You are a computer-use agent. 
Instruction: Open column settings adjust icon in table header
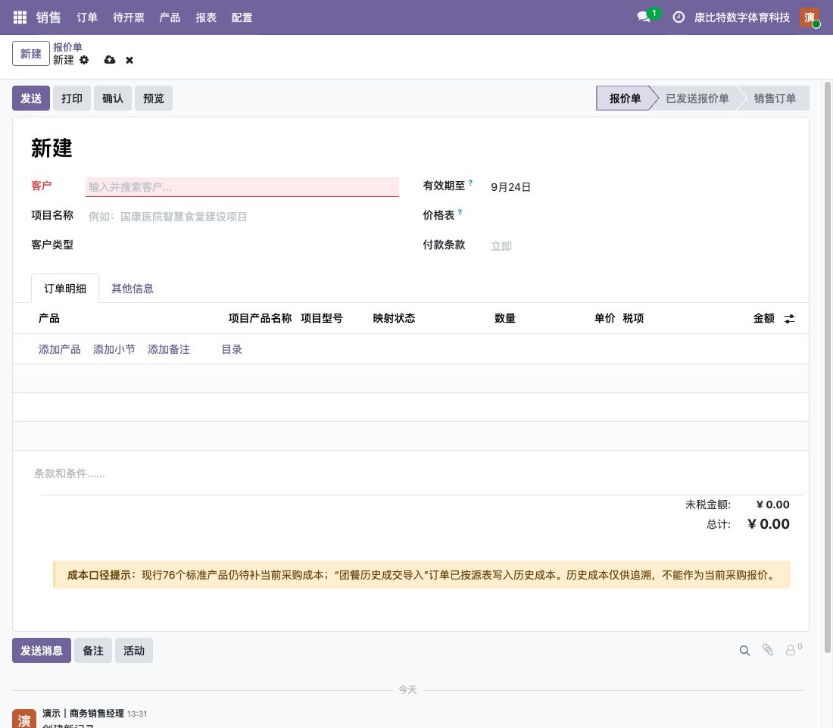tap(789, 318)
